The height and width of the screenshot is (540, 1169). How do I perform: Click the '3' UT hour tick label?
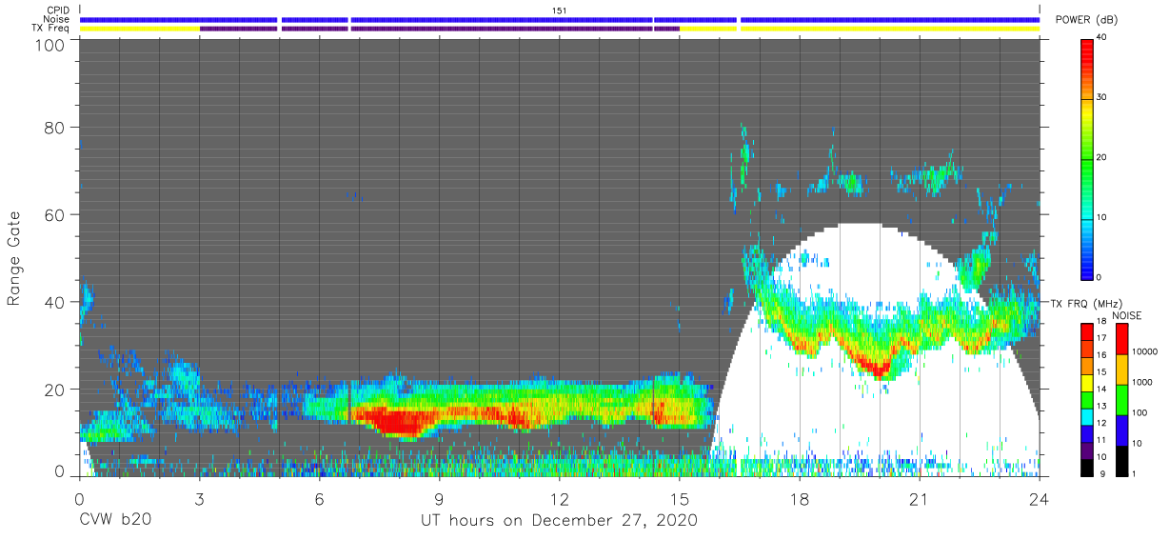click(199, 498)
